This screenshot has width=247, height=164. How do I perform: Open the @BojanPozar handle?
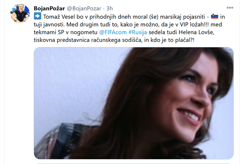84,8
